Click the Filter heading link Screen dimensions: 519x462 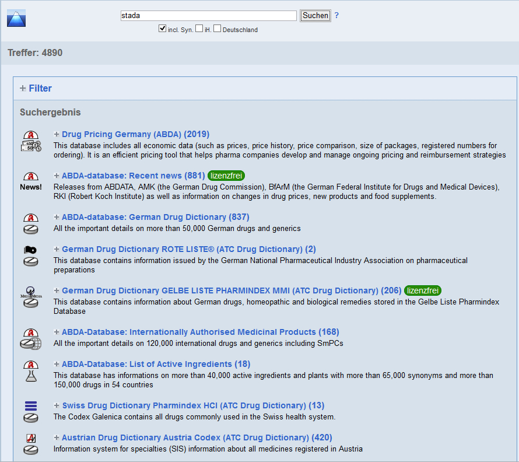click(x=40, y=88)
